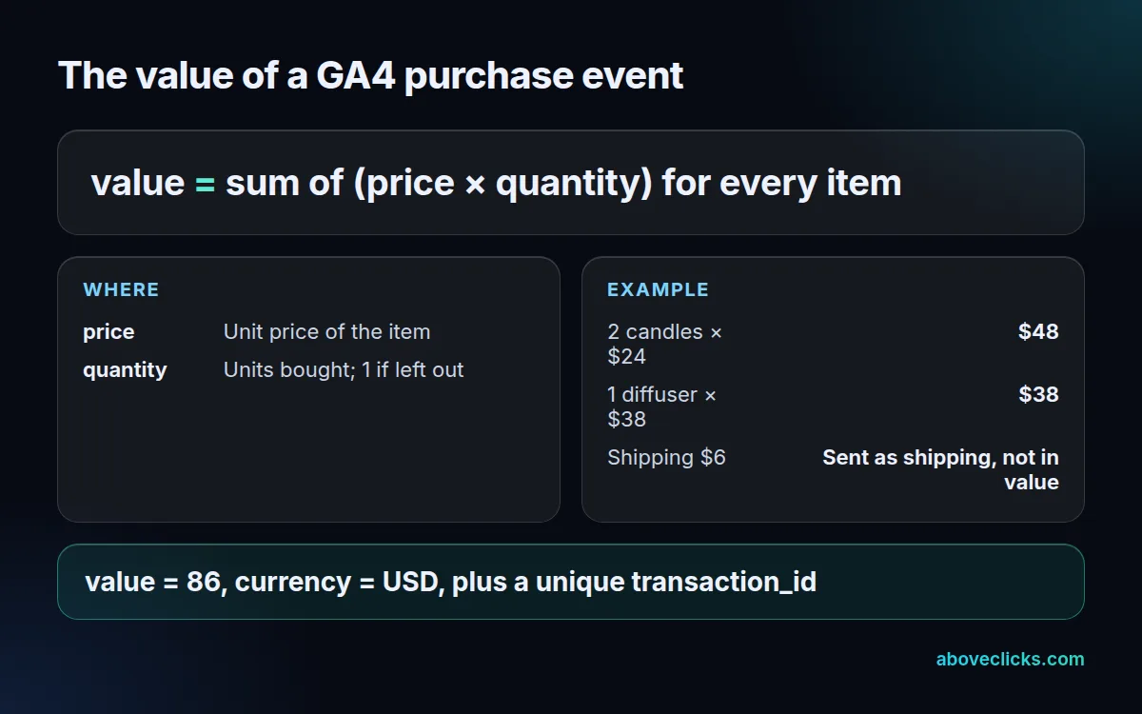Image resolution: width=1142 pixels, height=714 pixels.
Task: Select the EXAMPLE section heading
Action: coord(659,289)
